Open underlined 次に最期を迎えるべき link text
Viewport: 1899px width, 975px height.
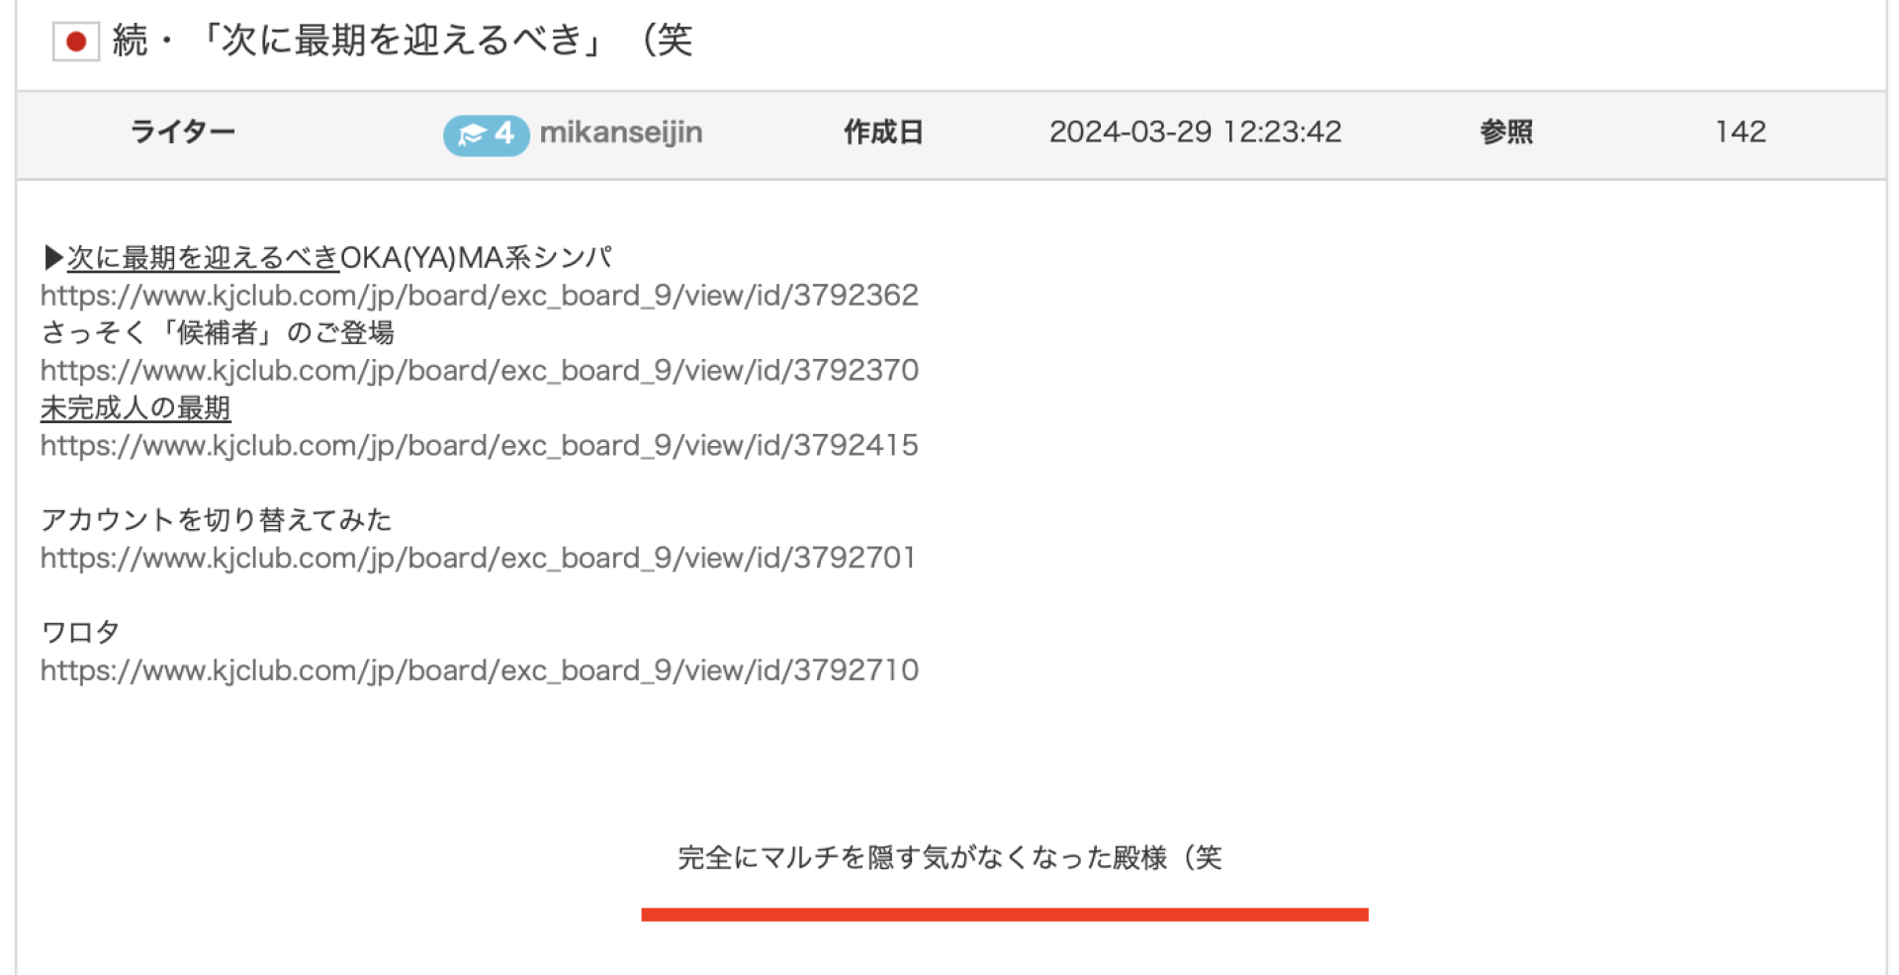click(x=203, y=258)
